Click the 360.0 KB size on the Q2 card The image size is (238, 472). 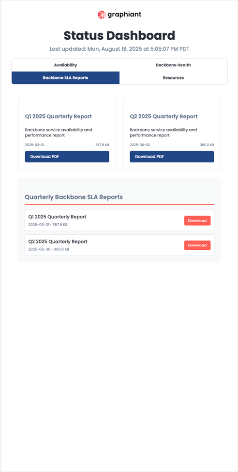207,145
